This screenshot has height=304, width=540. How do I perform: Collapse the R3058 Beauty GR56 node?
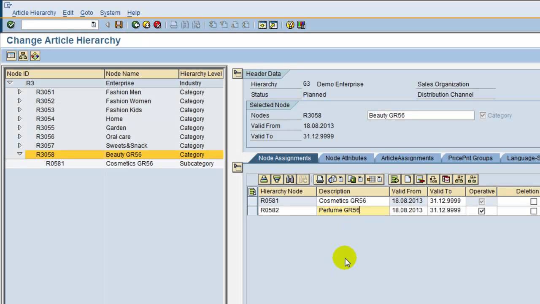coord(19,155)
